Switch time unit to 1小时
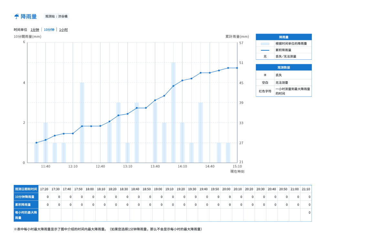Image resolution: width=380 pixels, height=244 pixels. click(x=63, y=30)
